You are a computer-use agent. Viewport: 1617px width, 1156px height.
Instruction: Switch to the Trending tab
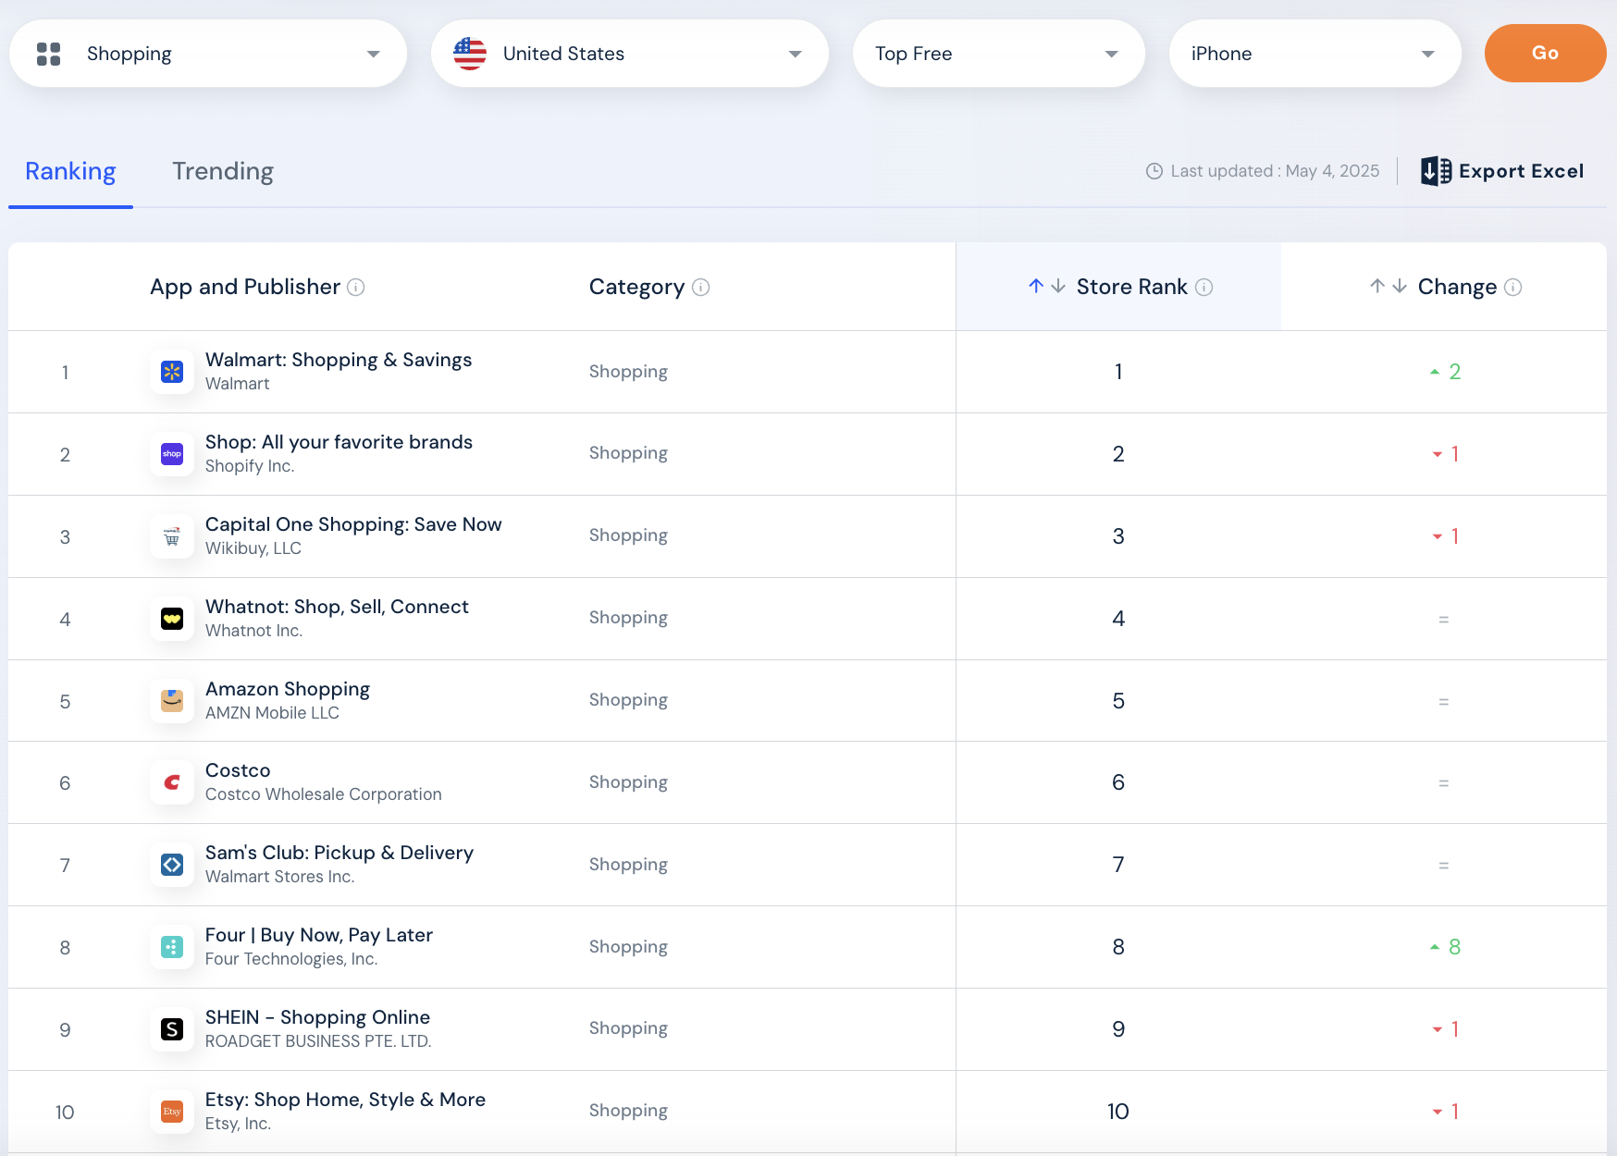223,172
